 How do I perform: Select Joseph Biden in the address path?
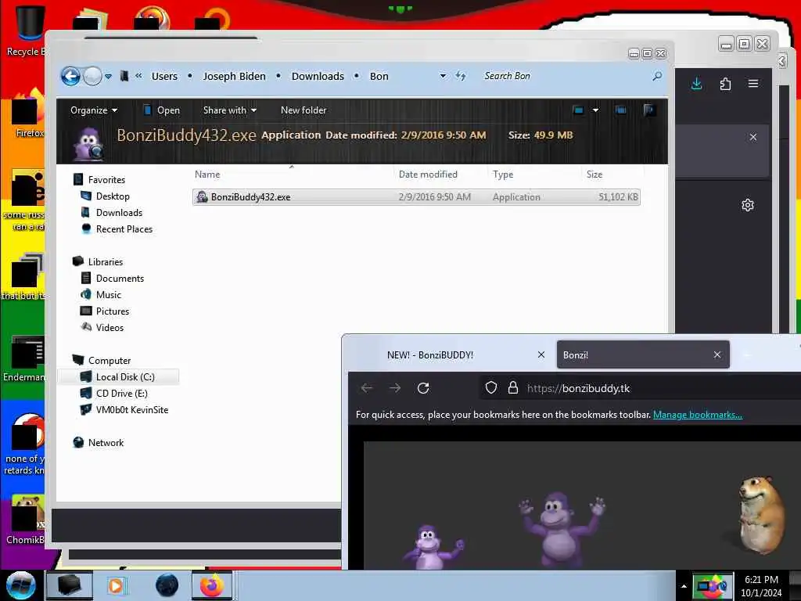click(235, 76)
